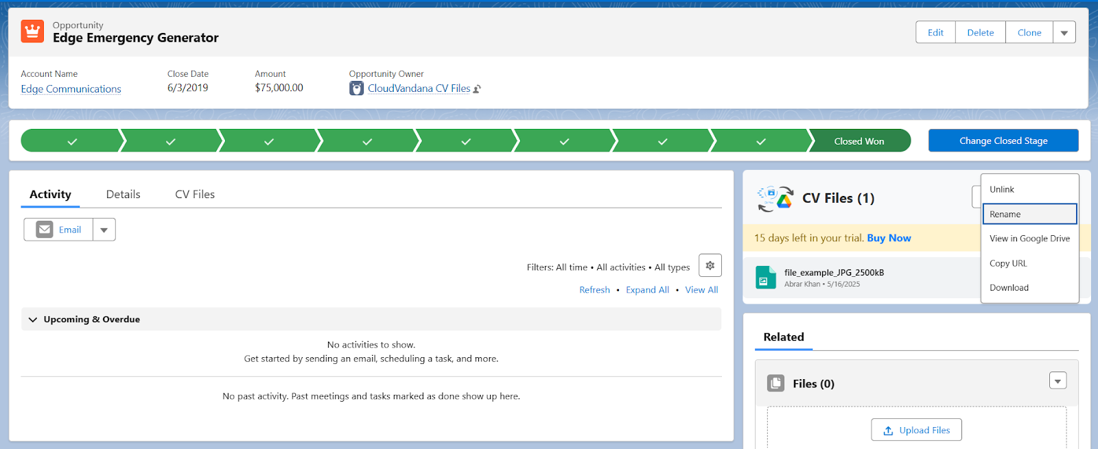
Task: Click the 6/3/2019 close date value
Action: tap(187, 88)
